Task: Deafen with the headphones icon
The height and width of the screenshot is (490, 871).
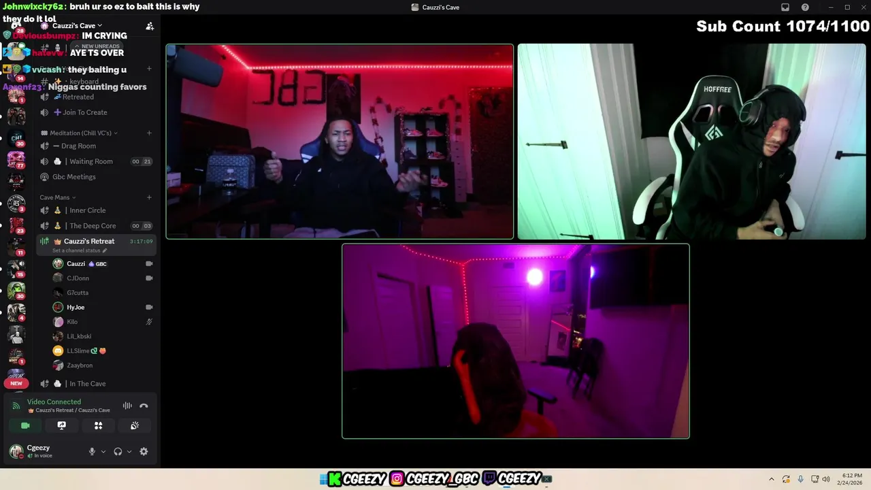Action: click(x=118, y=451)
